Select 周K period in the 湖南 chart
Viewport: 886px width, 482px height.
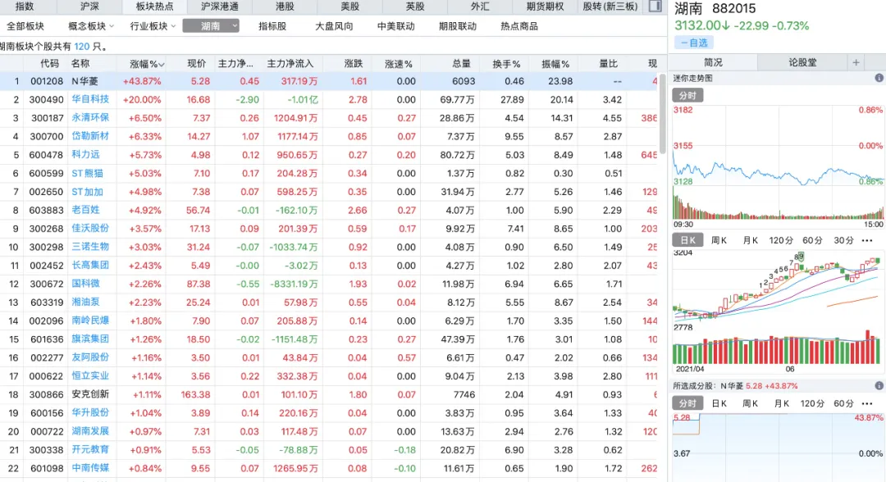tap(719, 240)
